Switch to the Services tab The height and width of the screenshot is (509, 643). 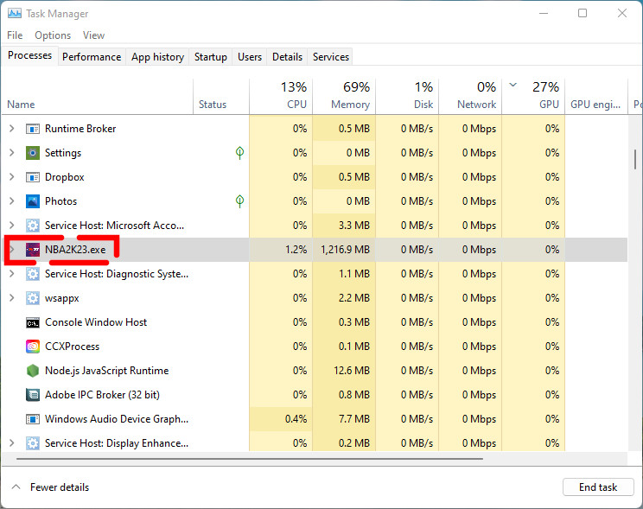click(330, 57)
